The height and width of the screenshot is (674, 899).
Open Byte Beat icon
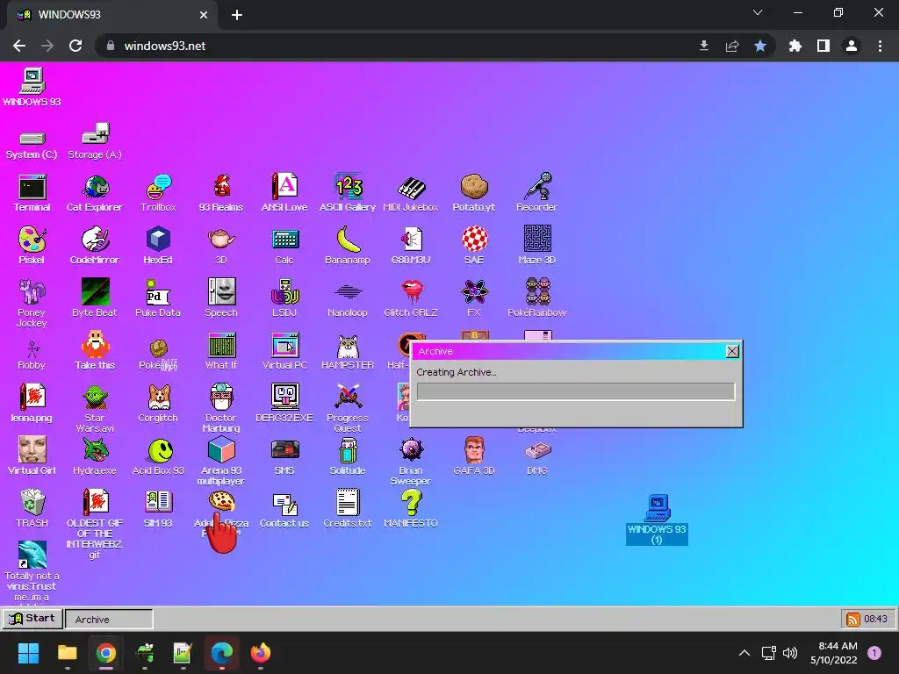click(95, 298)
